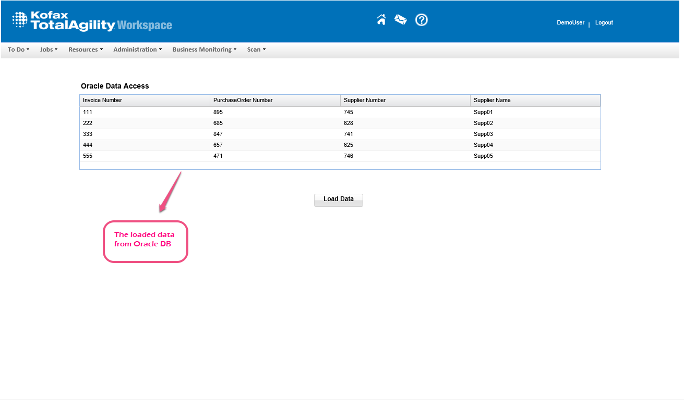Open the Resources dropdown menu
Image resolution: width=684 pixels, height=400 pixels.
[86, 49]
